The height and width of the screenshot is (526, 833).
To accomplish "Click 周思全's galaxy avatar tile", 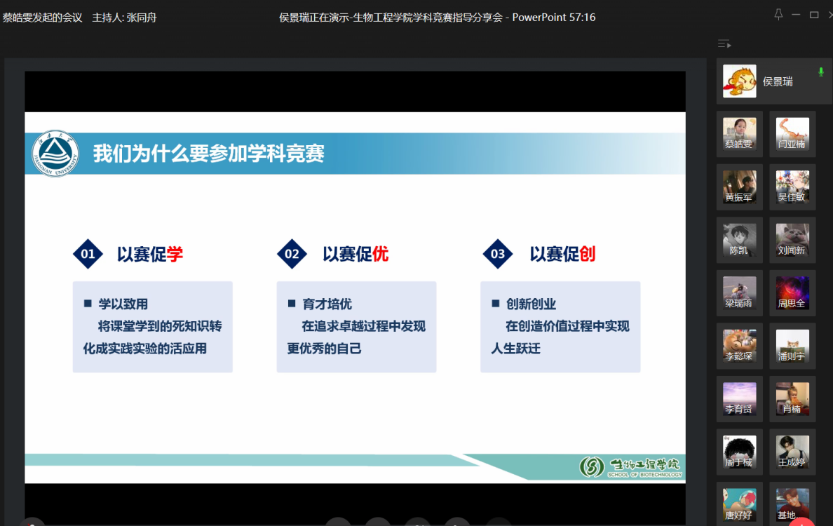I will coord(792,293).
